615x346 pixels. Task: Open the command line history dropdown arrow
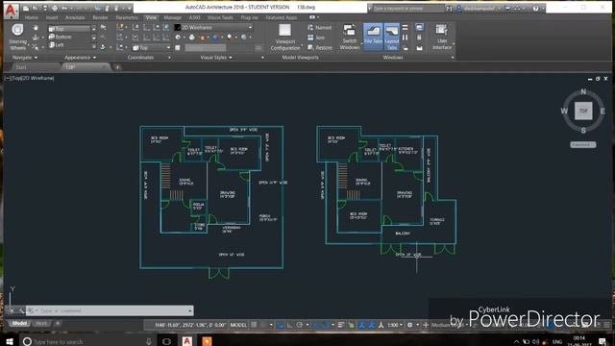click(x=190, y=310)
